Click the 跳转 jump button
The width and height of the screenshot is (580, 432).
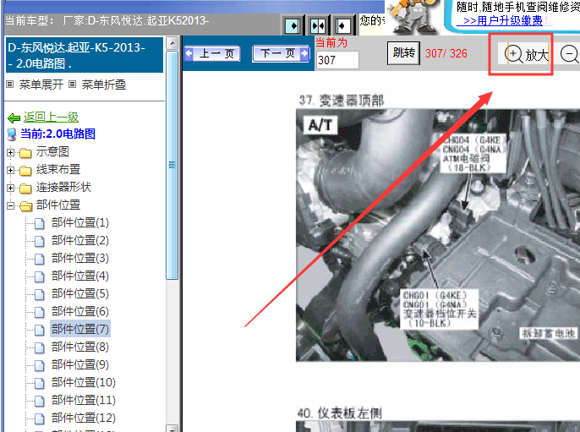coord(403,53)
